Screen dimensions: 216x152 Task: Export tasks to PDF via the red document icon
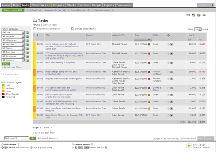194,15
